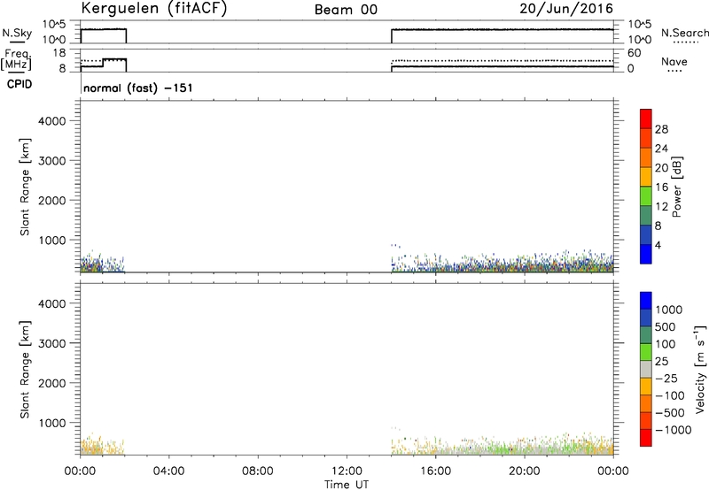This screenshot has height=490, width=709.
Task: Click the -1000 tick on Velocity colorbar
Action: pyautogui.click(x=674, y=430)
